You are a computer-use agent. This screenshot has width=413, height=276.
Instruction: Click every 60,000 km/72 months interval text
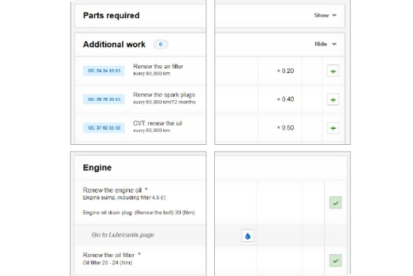pyautogui.click(x=164, y=102)
